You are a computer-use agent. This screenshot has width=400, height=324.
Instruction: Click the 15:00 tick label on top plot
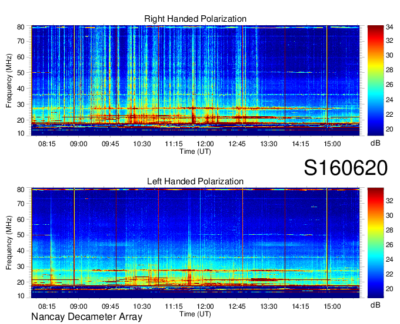[332, 144]
